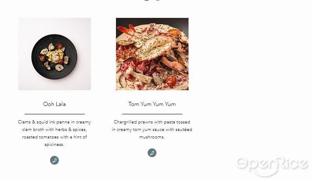Open the Ooh Lala dish photo
The image size is (312, 180).
point(55,54)
